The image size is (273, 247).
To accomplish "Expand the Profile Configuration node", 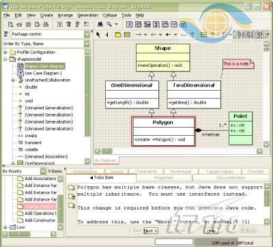I will click(x=5, y=53).
